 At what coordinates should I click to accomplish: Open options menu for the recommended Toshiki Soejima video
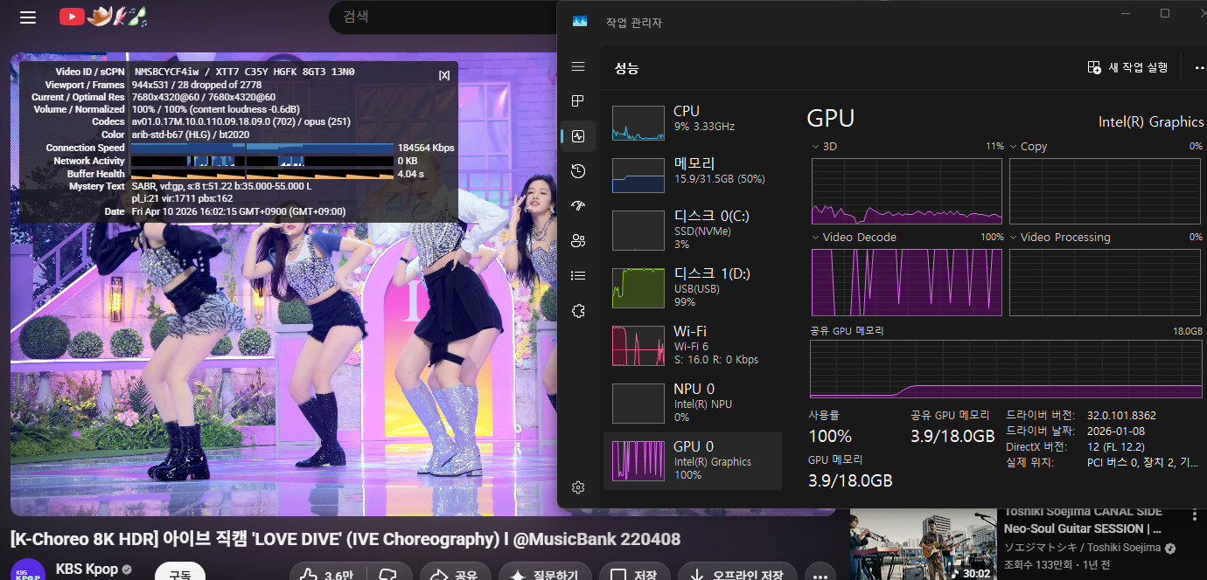[1195, 515]
